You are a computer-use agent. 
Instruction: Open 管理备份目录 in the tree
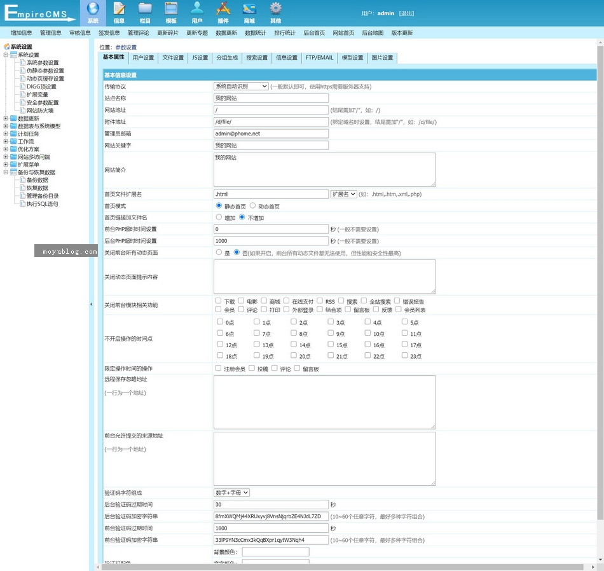coord(43,196)
